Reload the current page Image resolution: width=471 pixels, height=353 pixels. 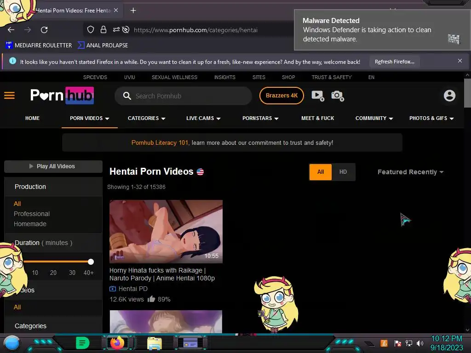click(44, 30)
